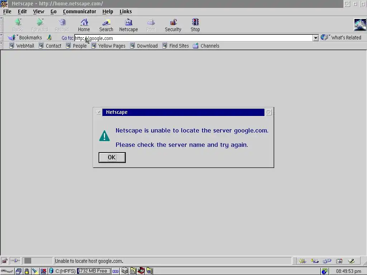Click the WarpCenter clock showing 08:49:53 pm
The height and width of the screenshot is (275, 367).
pos(348,271)
